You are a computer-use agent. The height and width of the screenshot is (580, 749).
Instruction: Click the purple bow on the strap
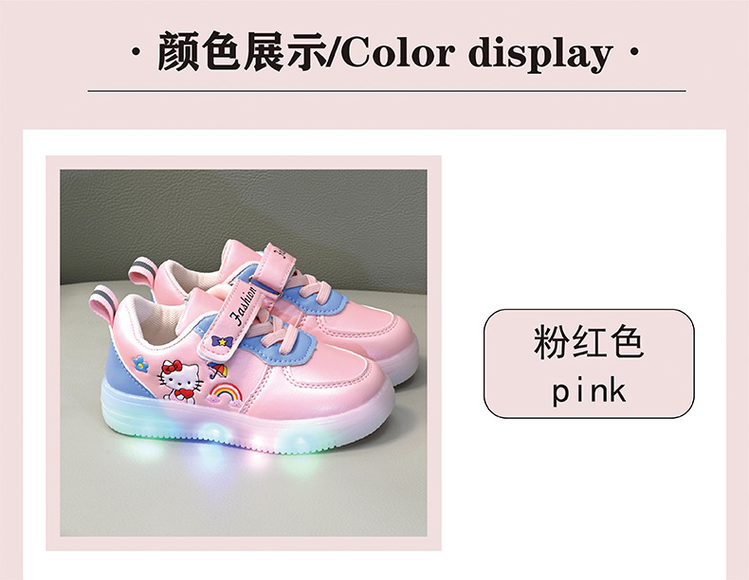(221, 341)
